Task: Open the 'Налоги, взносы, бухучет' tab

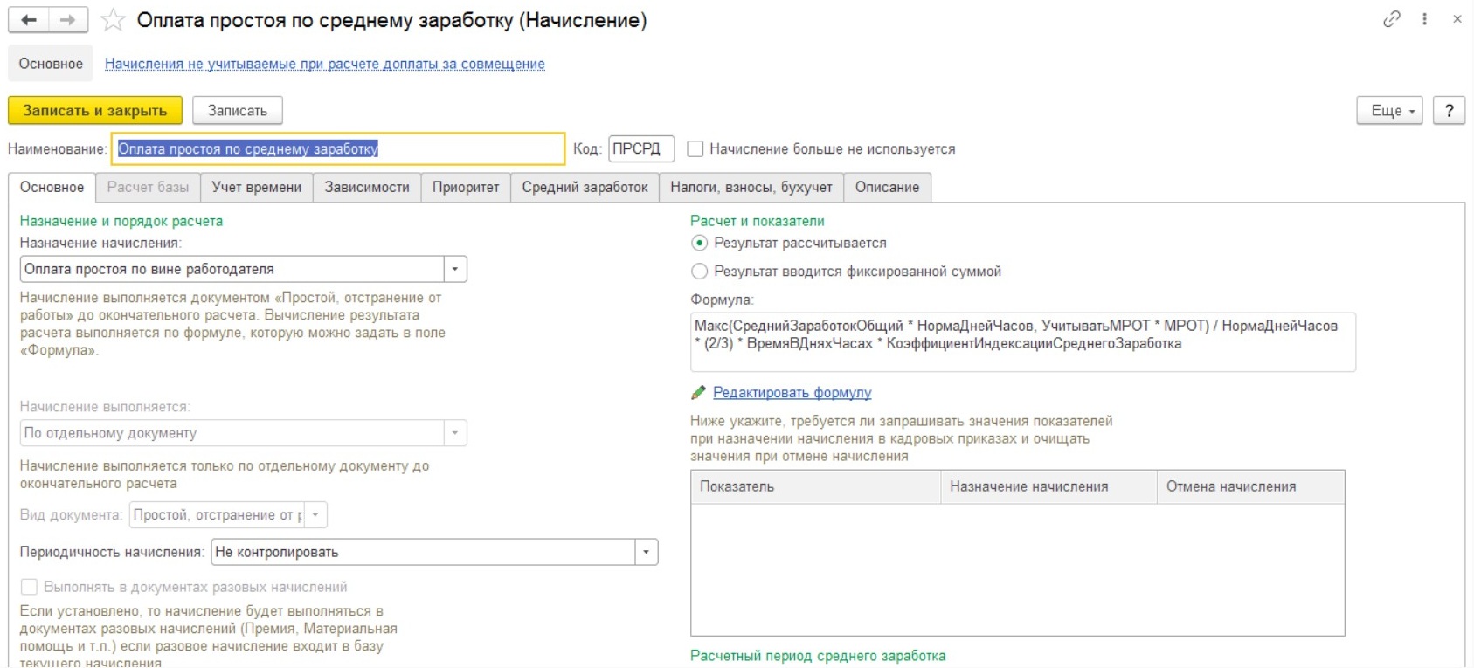Action: point(751,187)
